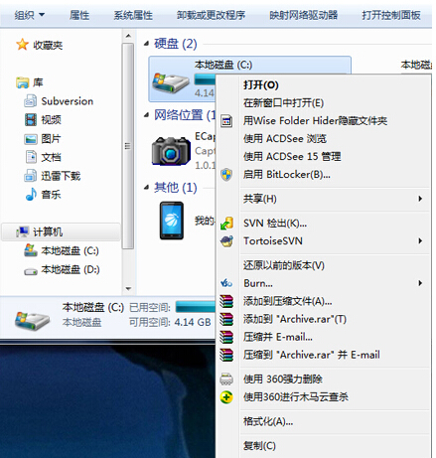Click the C: drive usage bar in details pane
This screenshot has width=436, height=458.
click(x=196, y=307)
